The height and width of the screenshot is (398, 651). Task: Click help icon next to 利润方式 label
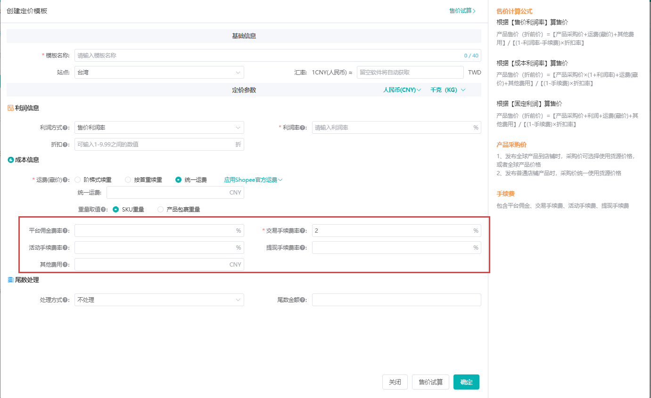point(66,128)
